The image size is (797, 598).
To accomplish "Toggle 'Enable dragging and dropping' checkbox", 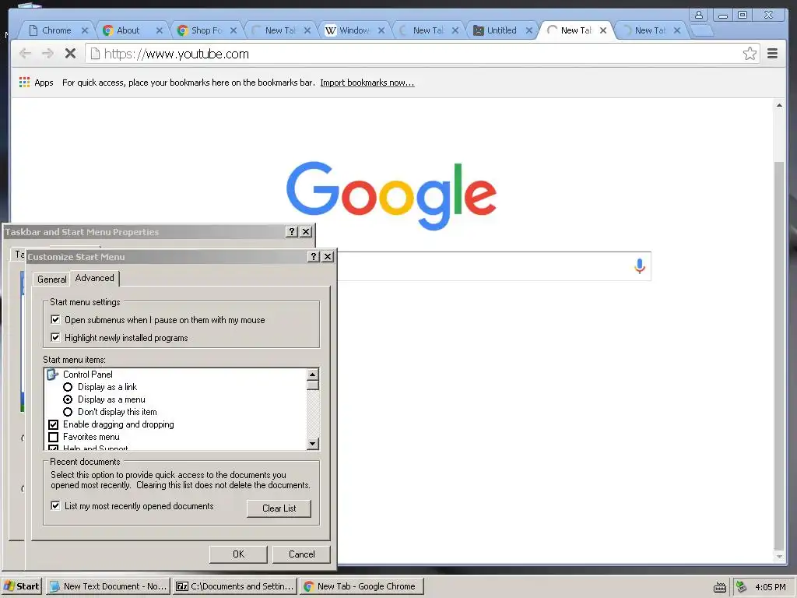I will pos(54,424).
